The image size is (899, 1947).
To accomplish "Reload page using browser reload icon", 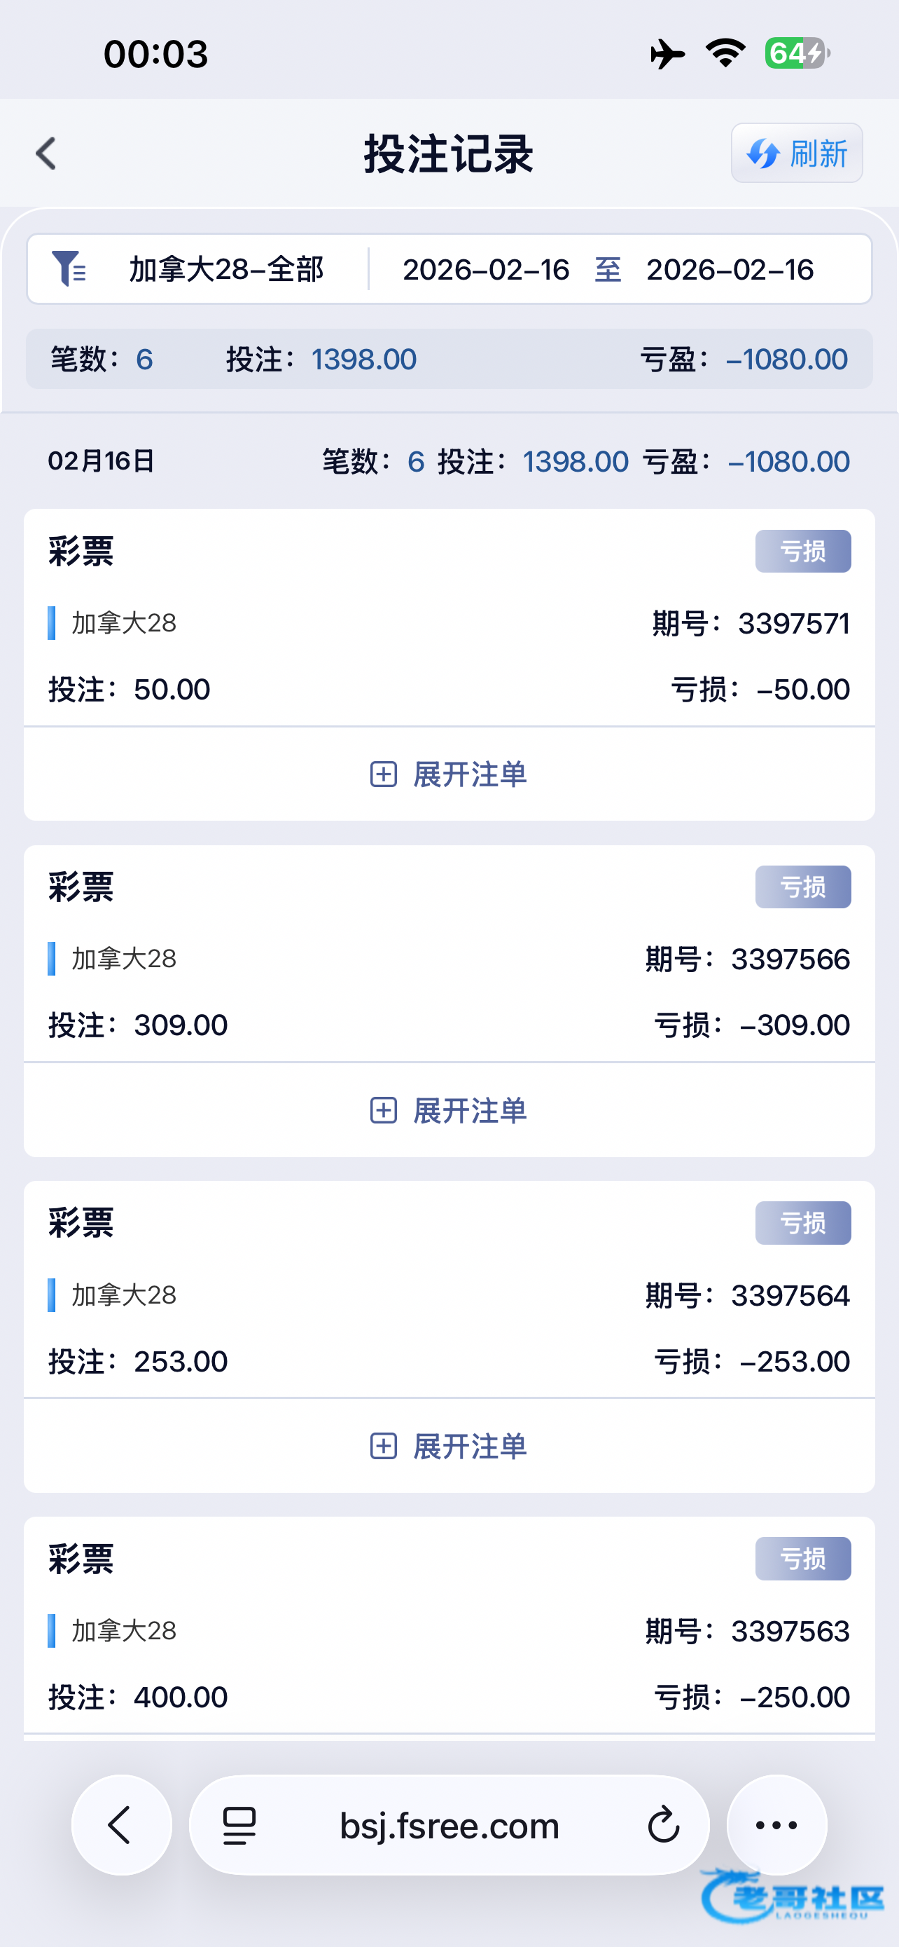I will 664,1826.
